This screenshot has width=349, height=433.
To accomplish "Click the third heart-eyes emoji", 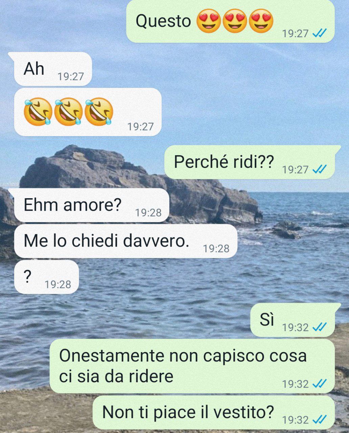I will coord(261,21).
